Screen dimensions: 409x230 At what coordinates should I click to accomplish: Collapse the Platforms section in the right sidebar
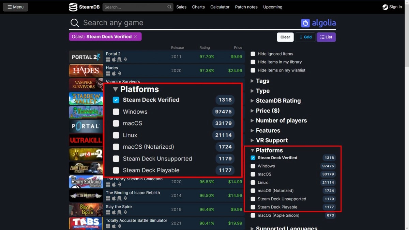[267, 150]
